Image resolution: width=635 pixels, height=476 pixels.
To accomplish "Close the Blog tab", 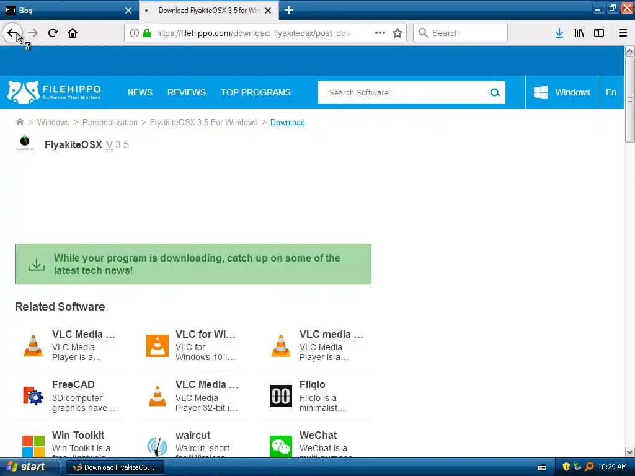I will click(x=128, y=11).
